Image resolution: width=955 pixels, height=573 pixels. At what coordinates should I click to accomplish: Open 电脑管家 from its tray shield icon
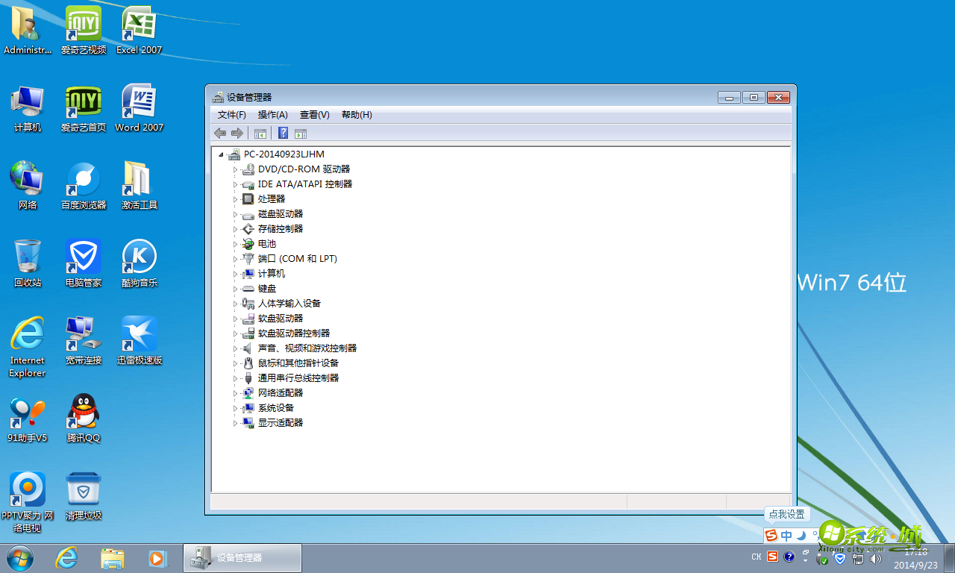click(839, 557)
